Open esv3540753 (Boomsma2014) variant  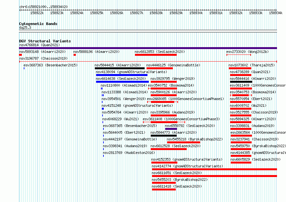point(253,92)
